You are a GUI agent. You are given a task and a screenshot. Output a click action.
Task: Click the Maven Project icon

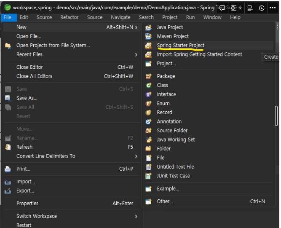148,36
